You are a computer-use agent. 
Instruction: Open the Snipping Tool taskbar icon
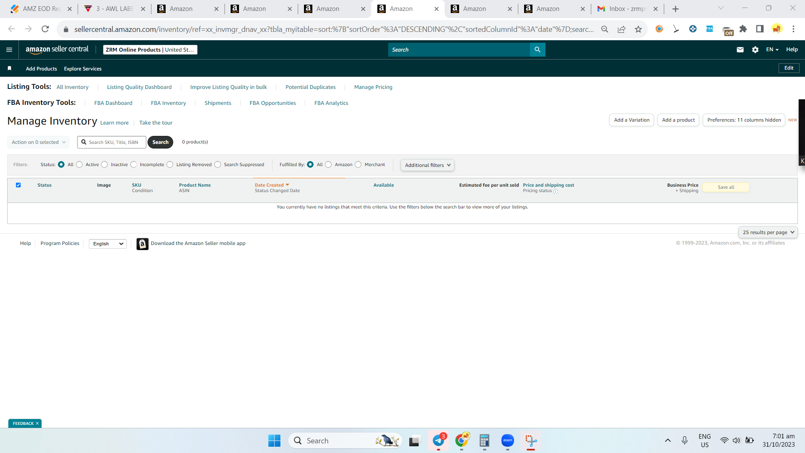[531, 441]
